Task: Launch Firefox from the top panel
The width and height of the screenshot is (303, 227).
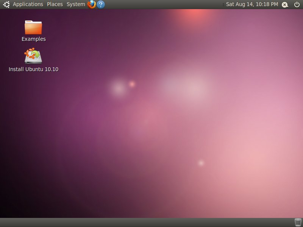Action: click(92, 4)
